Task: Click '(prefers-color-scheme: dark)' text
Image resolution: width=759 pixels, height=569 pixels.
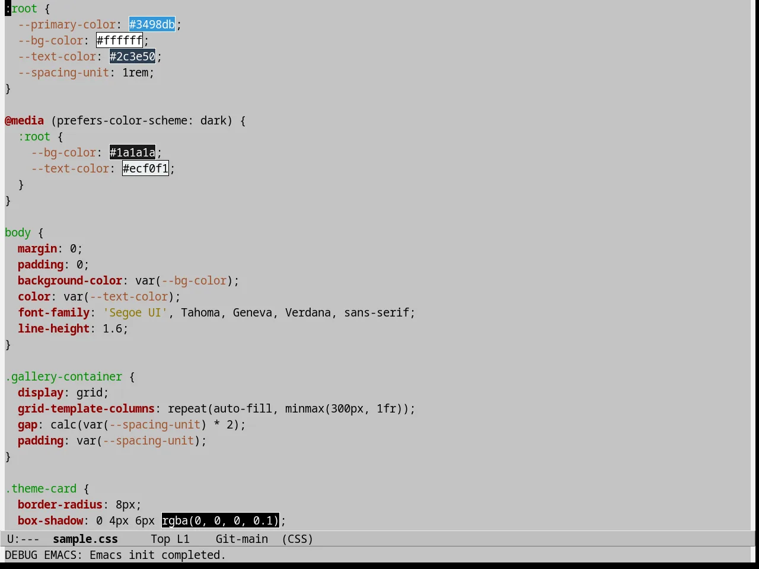Action: (x=142, y=120)
